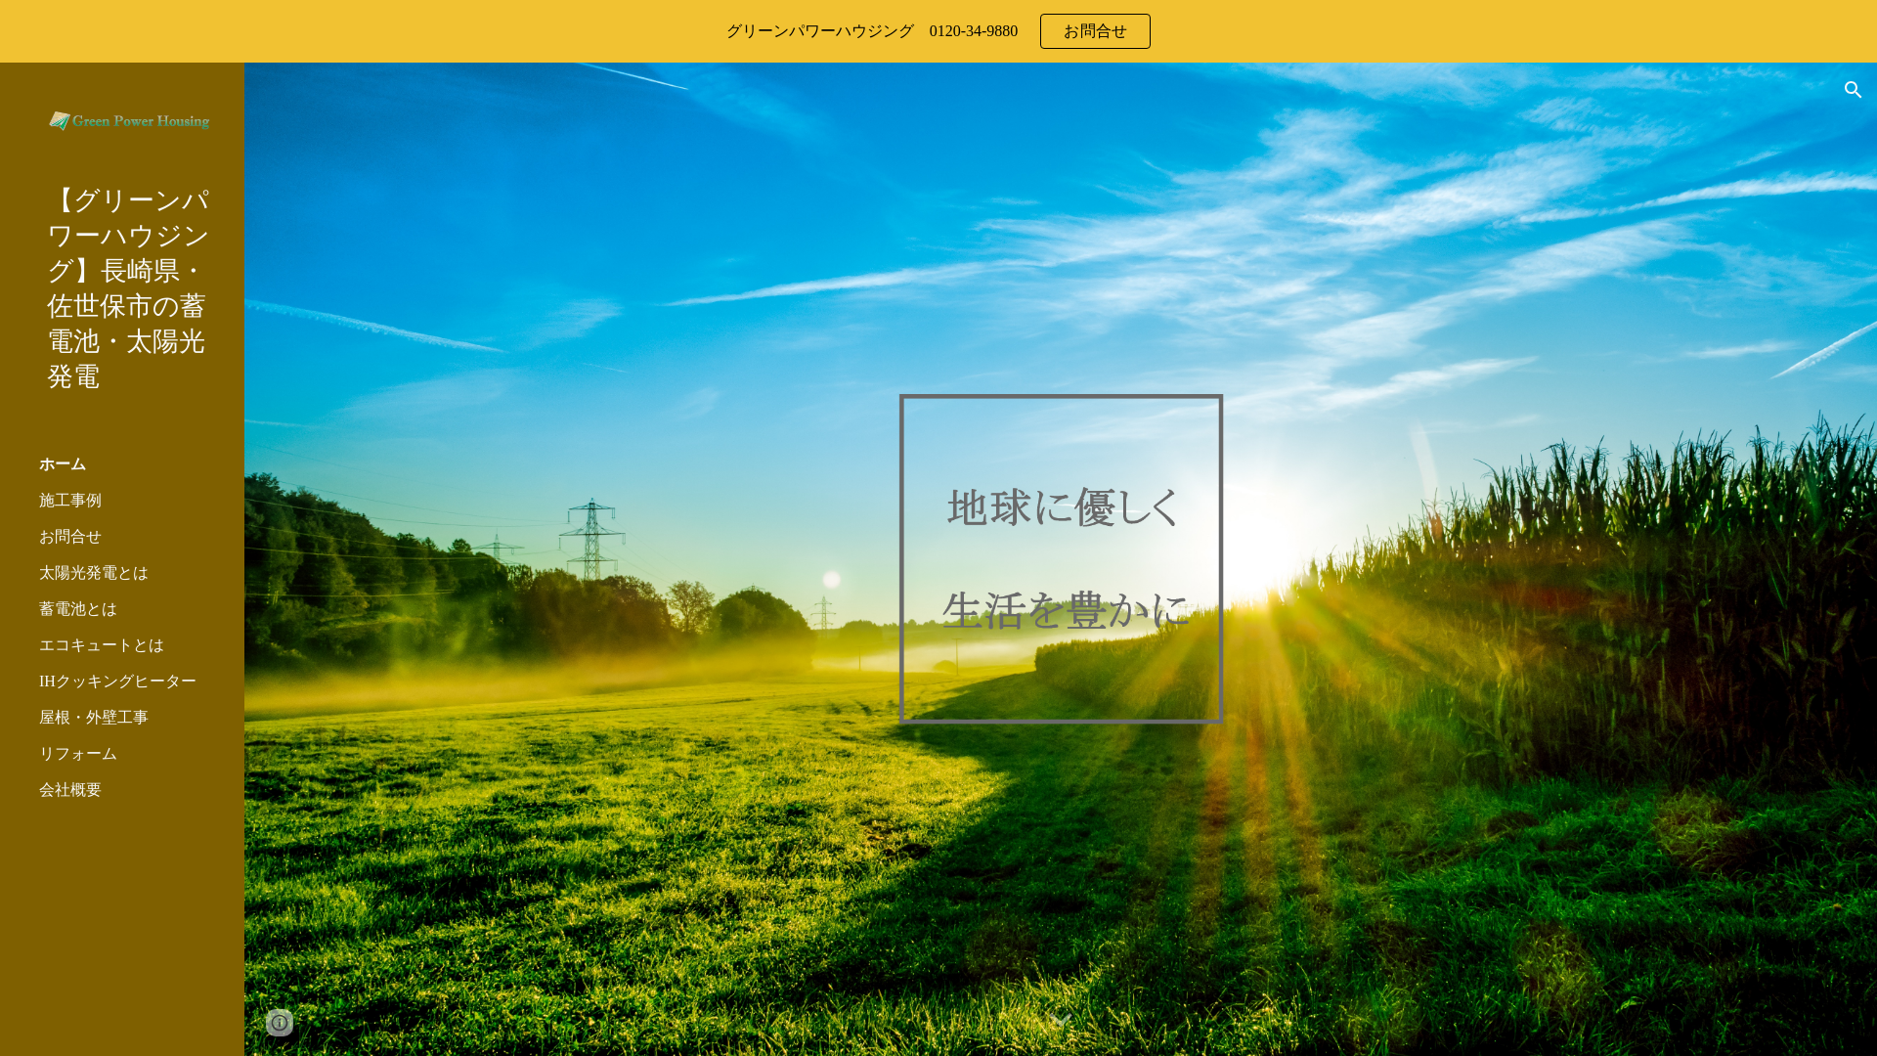Screen dimensions: 1877x1056
Task: Click the 生活を豊かに headline text
Action: pyautogui.click(x=1066, y=611)
